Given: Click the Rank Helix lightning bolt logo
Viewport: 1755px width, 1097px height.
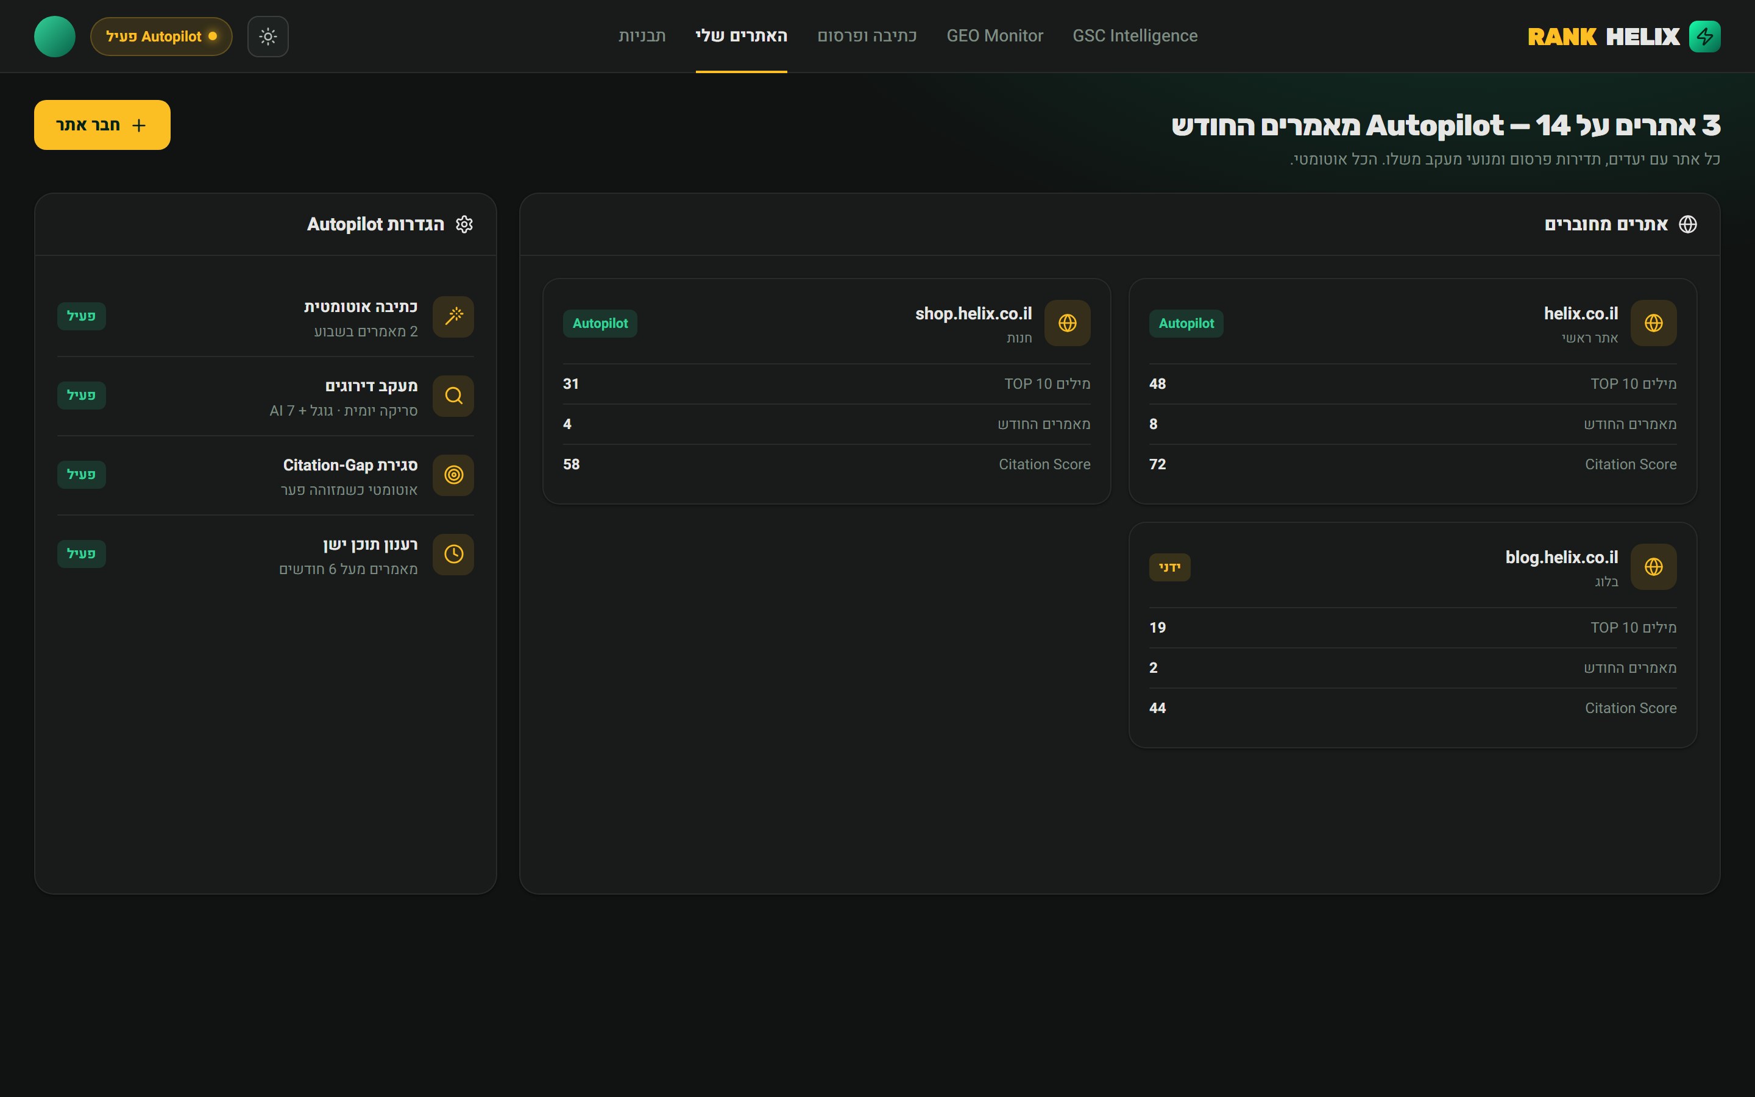Looking at the screenshot, I should (1704, 37).
